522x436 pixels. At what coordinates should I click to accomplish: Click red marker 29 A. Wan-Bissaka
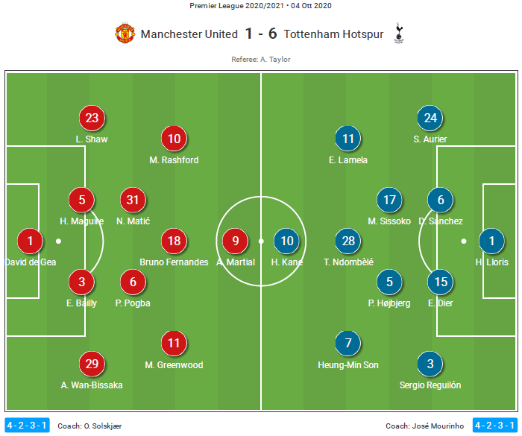[x=92, y=364]
